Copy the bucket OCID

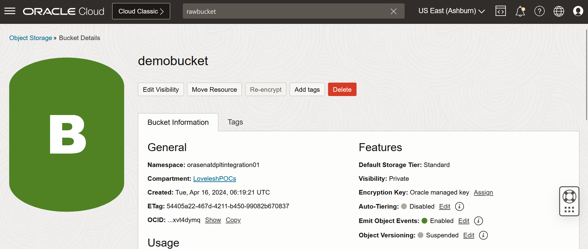pos(233,220)
